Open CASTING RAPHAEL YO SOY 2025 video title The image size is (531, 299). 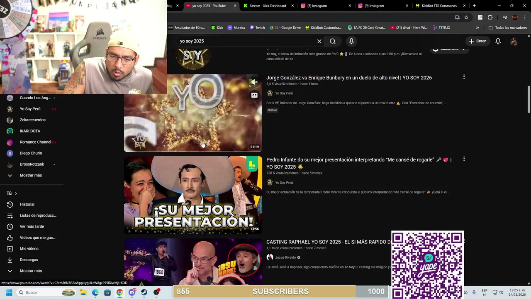click(329, 242)
